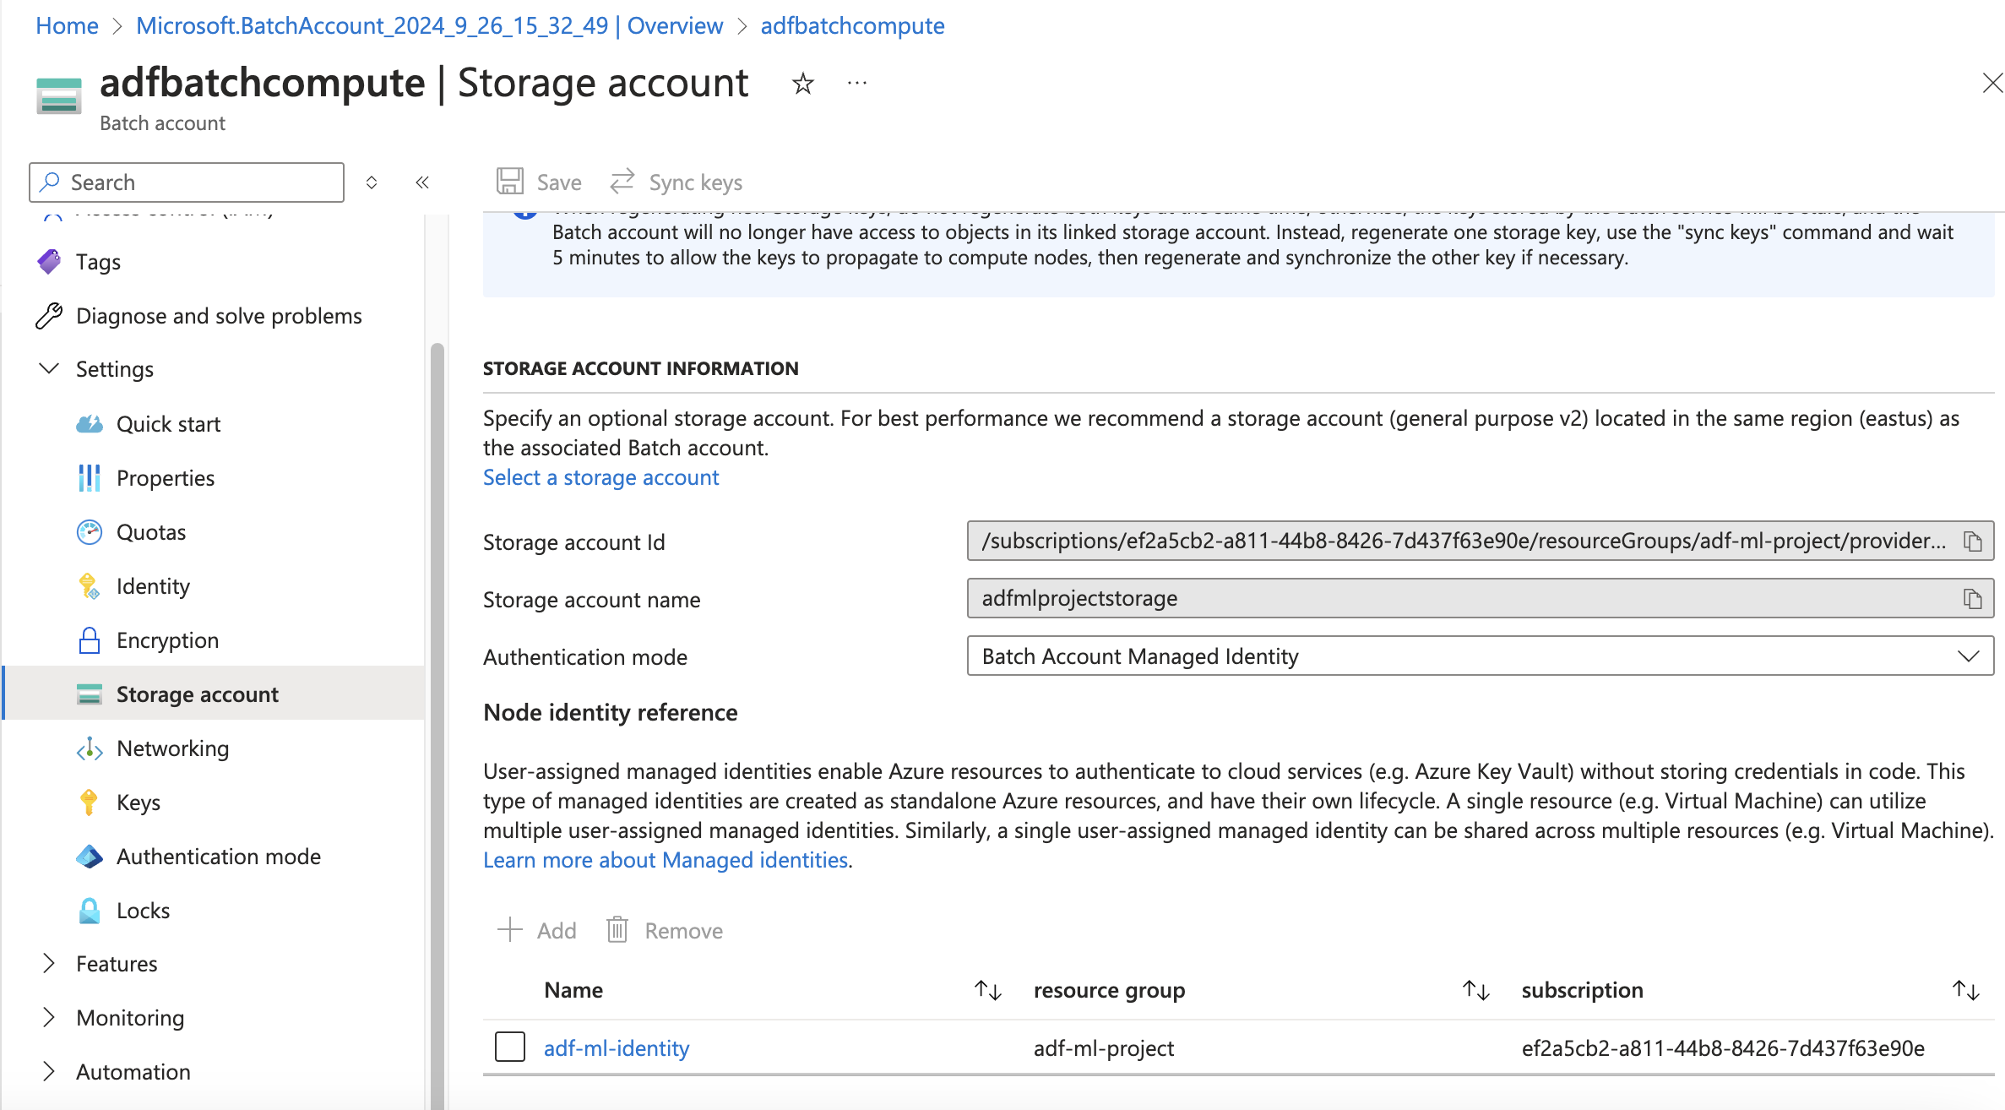The height and width of the screenshot is (1110, 2005).
Task: Expand the Features section
Action: pyautogui.click(x=49, y=964)
